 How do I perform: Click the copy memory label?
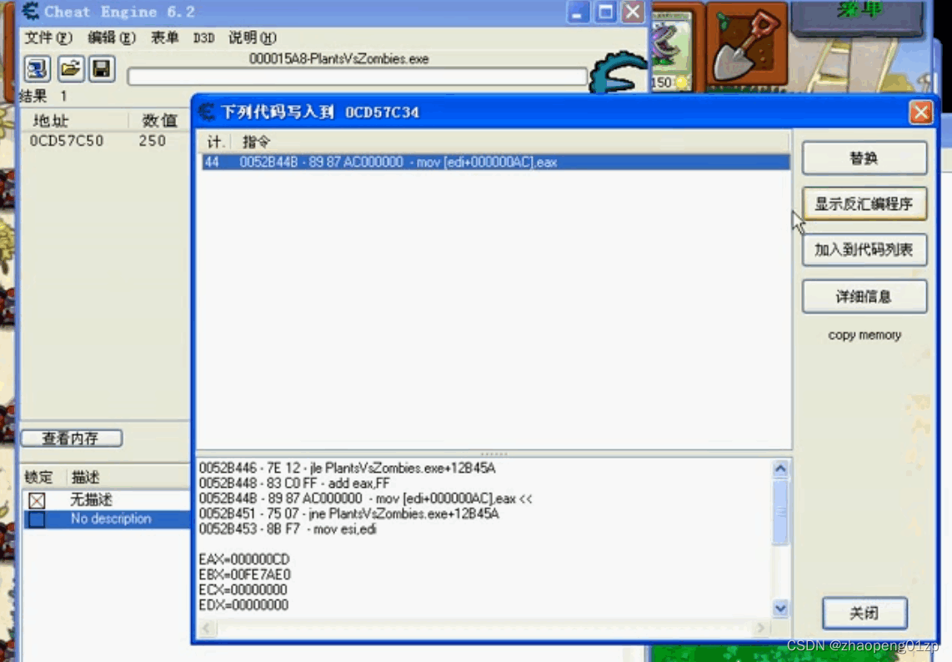[x=864, y=335]
